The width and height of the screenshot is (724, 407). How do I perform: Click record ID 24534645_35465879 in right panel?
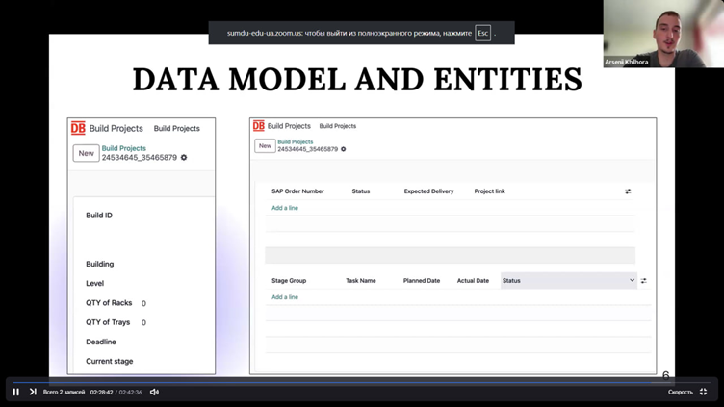tap(307, 149)
